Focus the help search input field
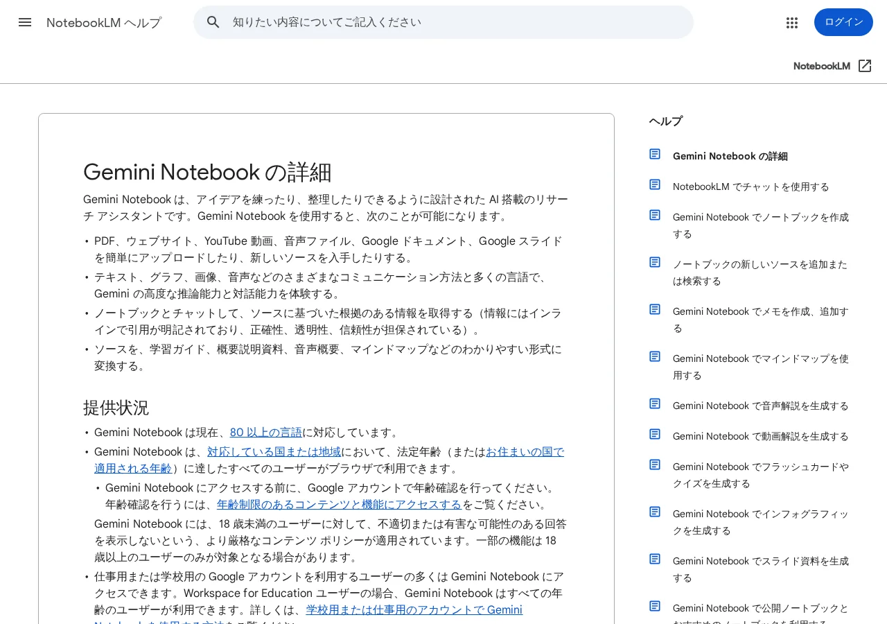This screenshot has width=887, height=624. [x=457, y=22]
